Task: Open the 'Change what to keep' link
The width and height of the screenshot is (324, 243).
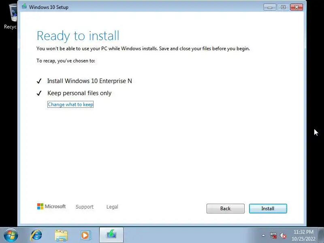Action: coord(70,104)
